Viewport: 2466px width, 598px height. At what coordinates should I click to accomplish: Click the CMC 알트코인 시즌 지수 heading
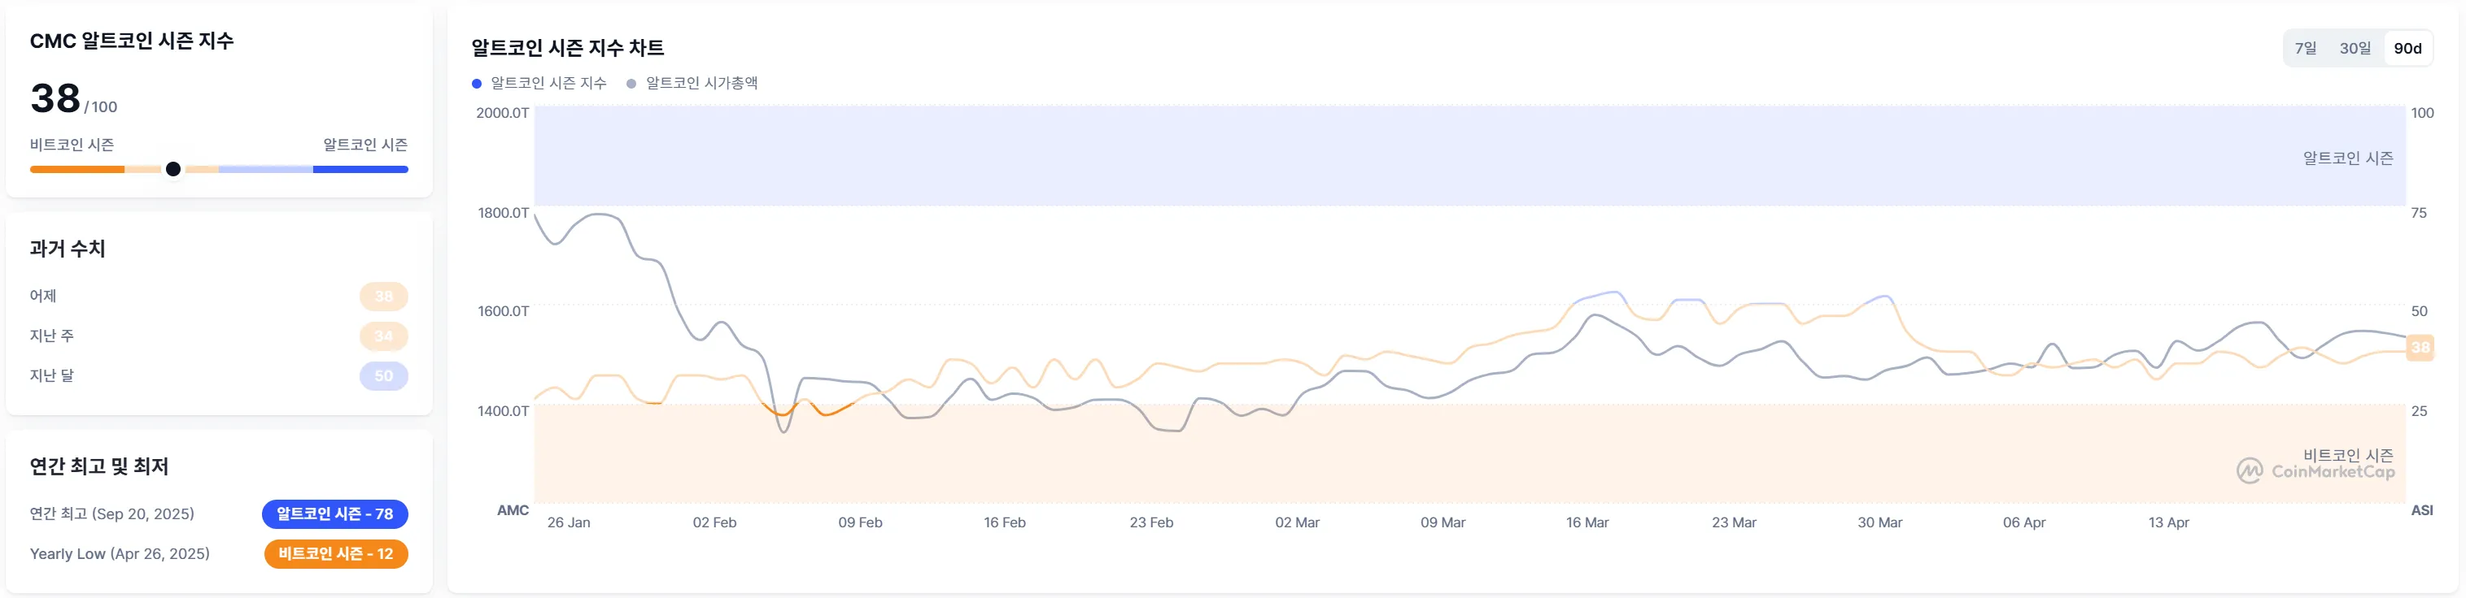point(132,41)
